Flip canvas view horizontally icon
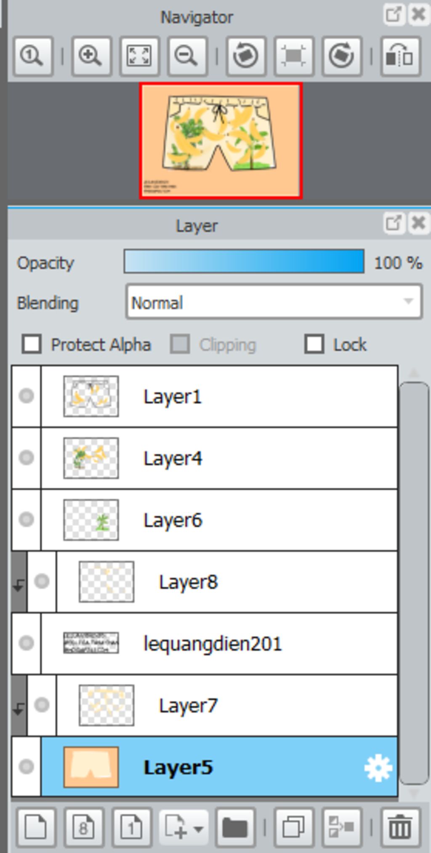 click(x=400, y=56)
